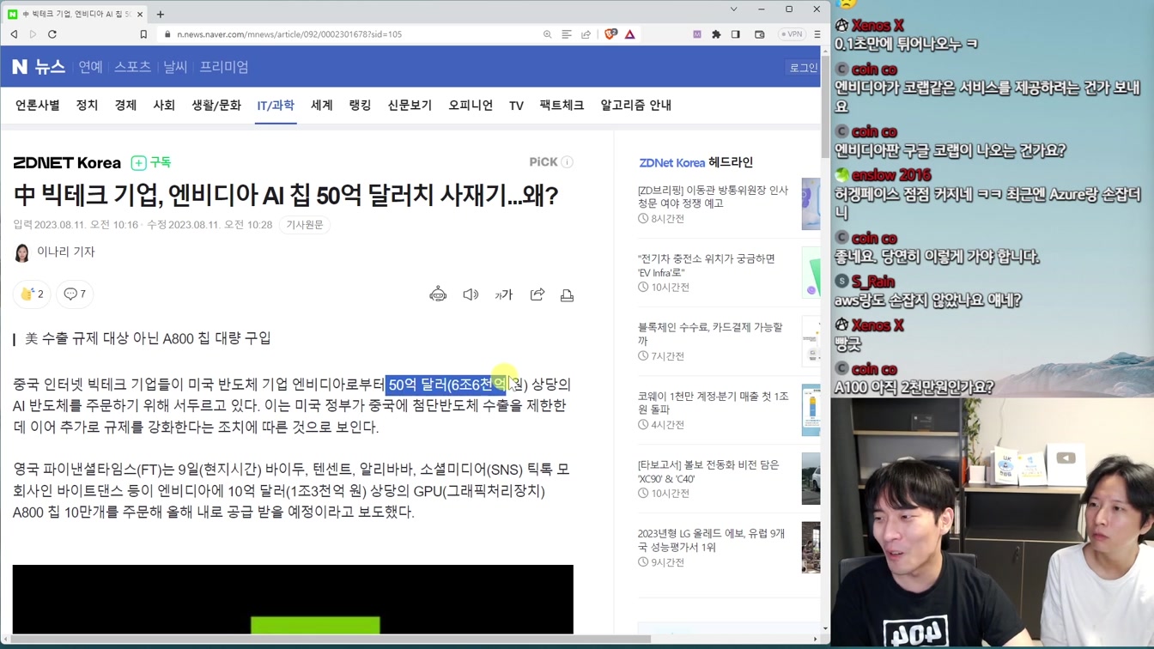The height and width of the screenshot is (649, 1154).
Task: Open a new tab with the plus button
Action: coord(161,14)
